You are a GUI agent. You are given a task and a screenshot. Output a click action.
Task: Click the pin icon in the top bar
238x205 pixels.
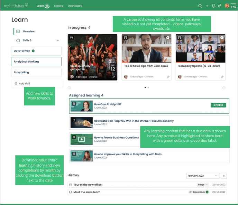[219, 6]
